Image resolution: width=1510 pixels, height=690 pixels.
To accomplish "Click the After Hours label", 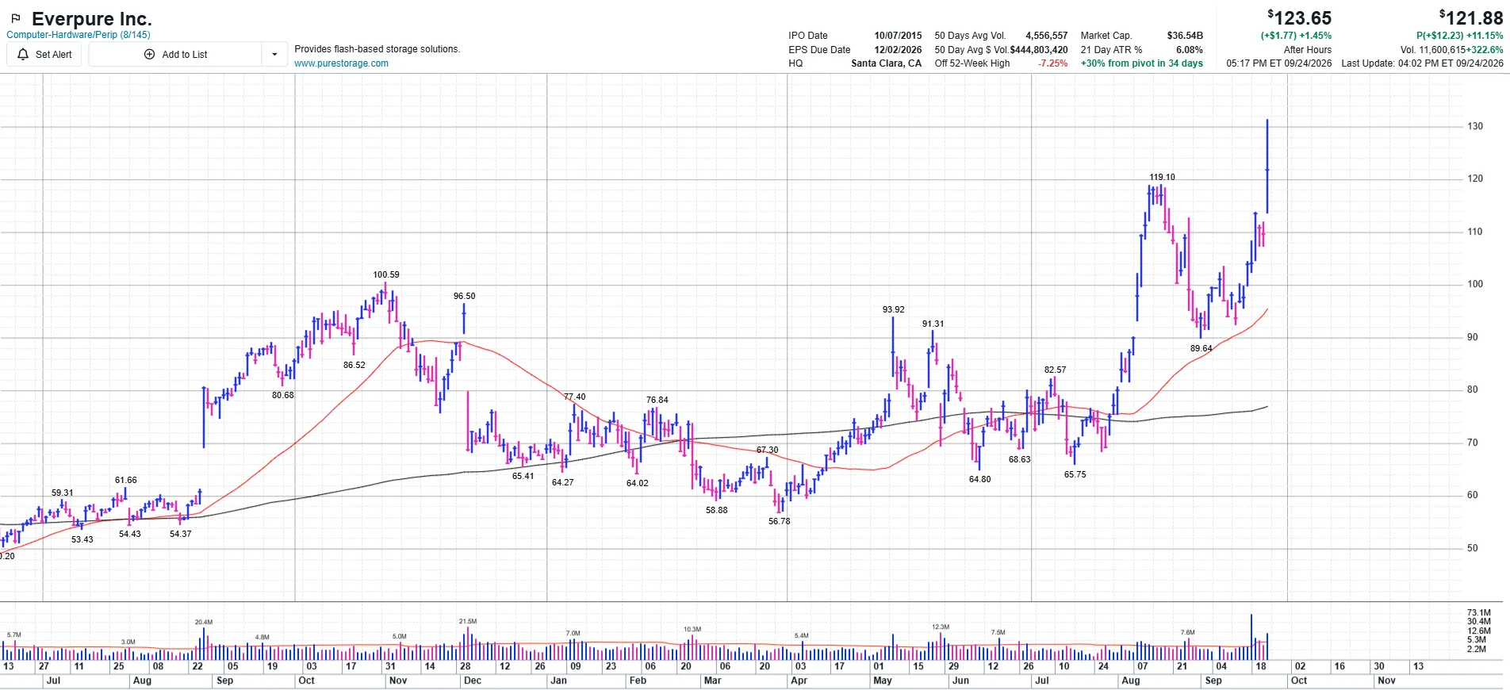I will tap(1308, 50).
